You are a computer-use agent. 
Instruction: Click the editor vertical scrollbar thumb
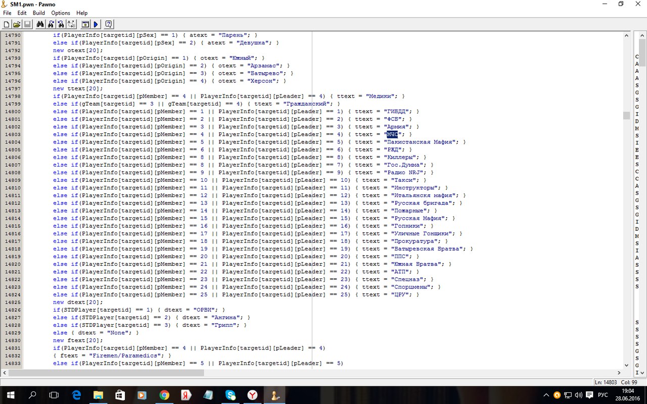(x=627, y=115)
